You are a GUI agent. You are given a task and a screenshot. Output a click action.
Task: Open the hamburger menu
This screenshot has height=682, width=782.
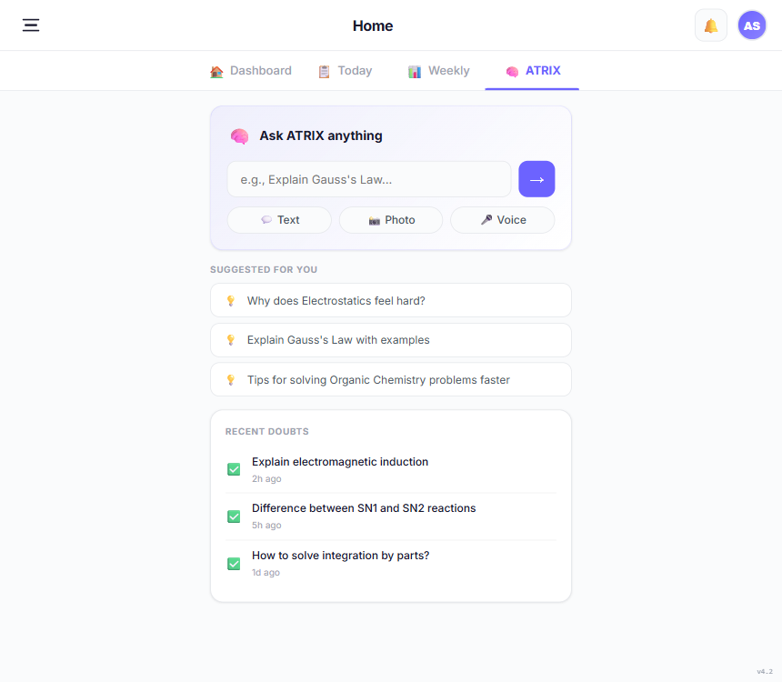31,25
